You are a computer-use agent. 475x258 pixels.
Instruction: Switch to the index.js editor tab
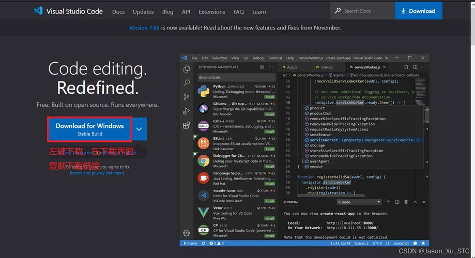coord(324,67)
